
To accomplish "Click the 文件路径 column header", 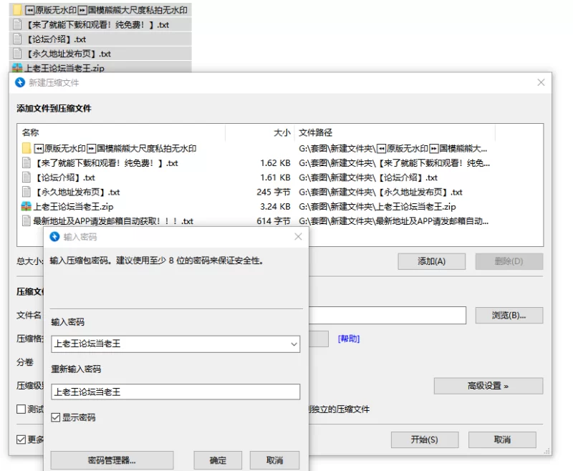I will click(315, 132).
